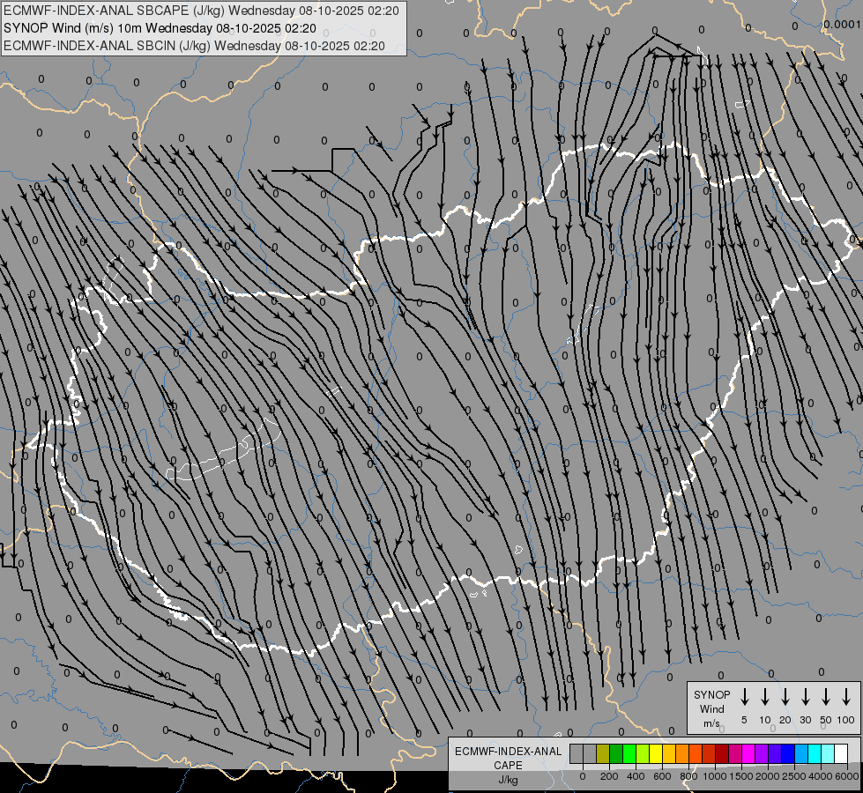Image resolution: width=863 pixels, height=793 pixels.
Task: Click the wind arrow above 30 m/s
Action: (805, 697)
